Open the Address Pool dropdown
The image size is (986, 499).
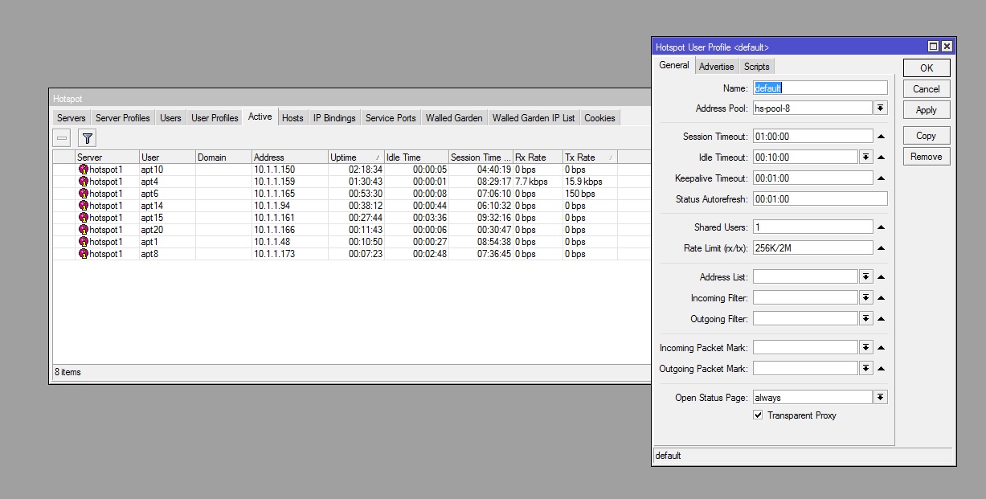[881, 107]
